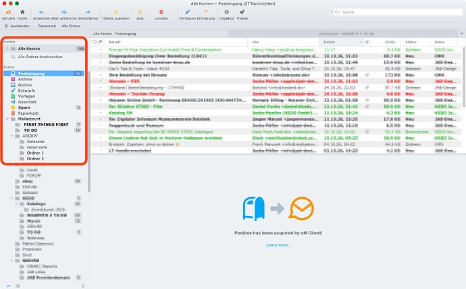The height and width of the screenshot is (289, 466).
Task: Sort messages by Von column
Action: pos(283,42)
